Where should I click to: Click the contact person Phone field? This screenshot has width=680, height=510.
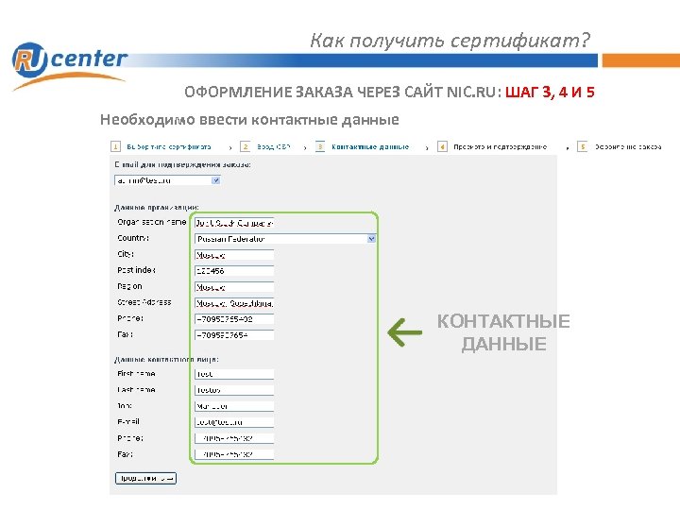(x=234, y=438)
